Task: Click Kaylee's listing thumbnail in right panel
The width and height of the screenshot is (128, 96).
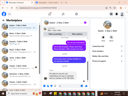Action: (107, 25)
